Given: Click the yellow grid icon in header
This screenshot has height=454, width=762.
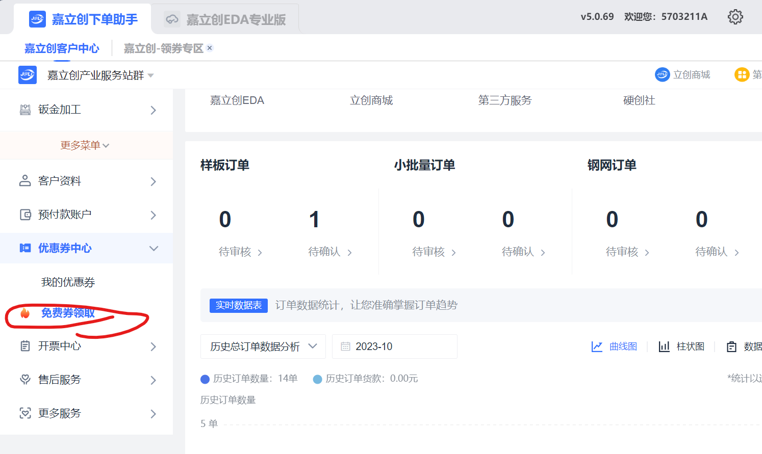Looking at the screenshot, I should point(742,75).
